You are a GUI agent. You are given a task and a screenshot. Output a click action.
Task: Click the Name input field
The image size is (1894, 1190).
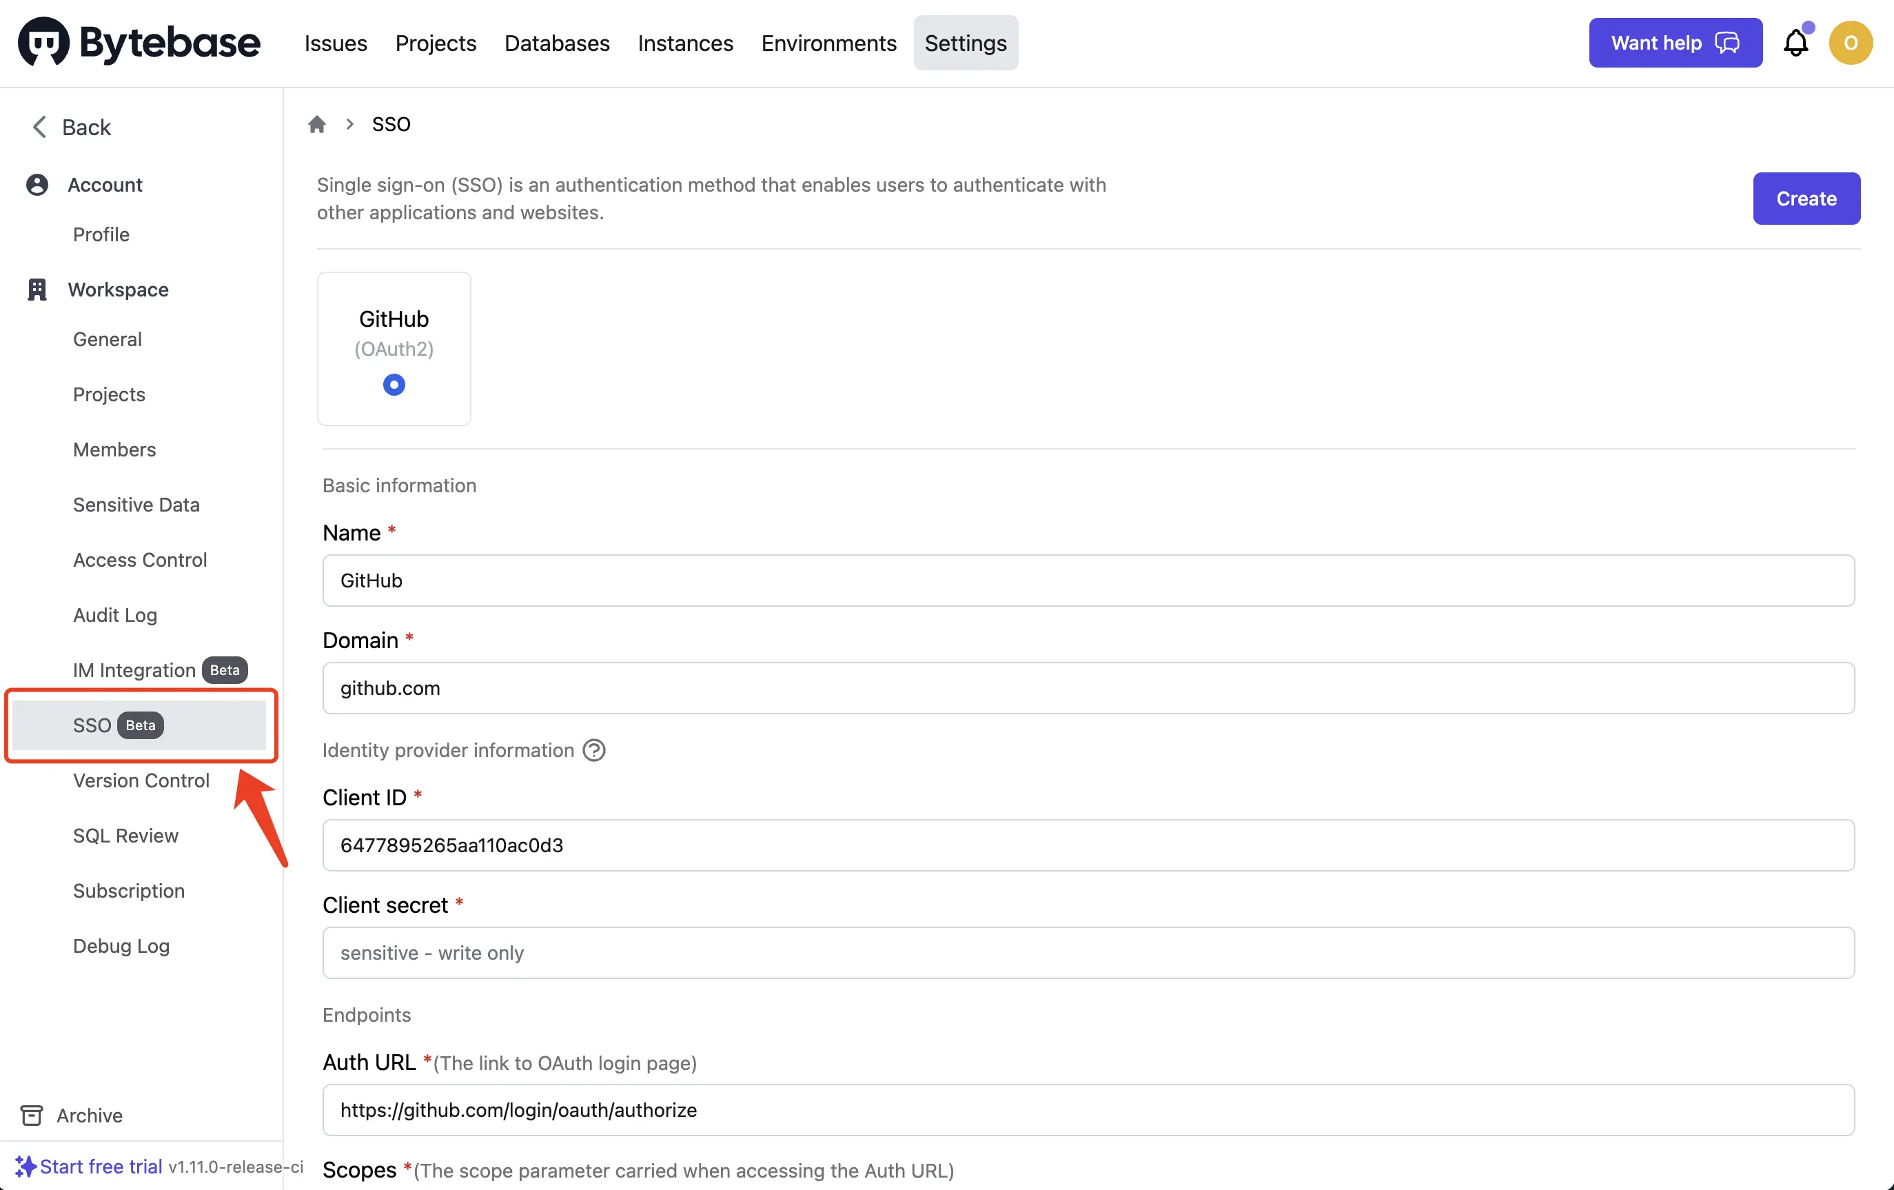[1088, 580]
